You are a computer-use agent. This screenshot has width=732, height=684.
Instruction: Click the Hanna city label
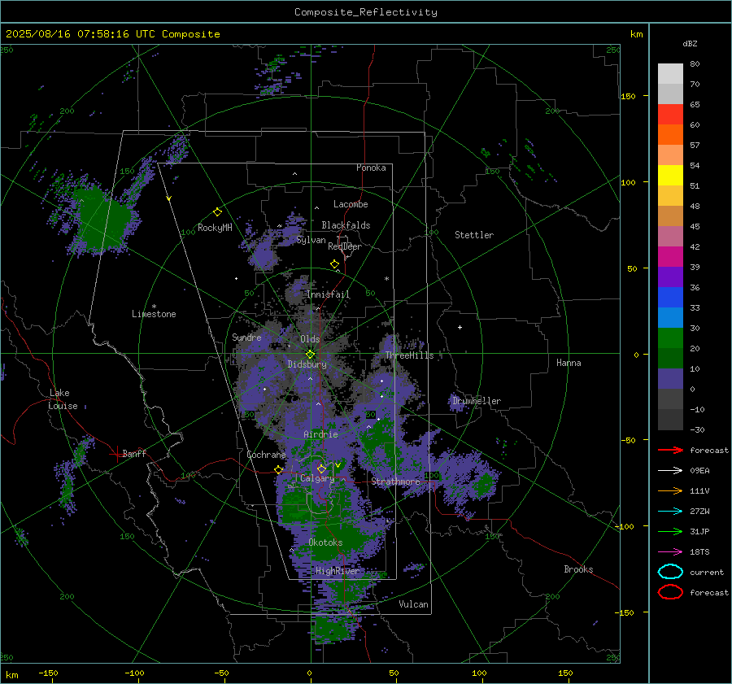tap(569, 363)
